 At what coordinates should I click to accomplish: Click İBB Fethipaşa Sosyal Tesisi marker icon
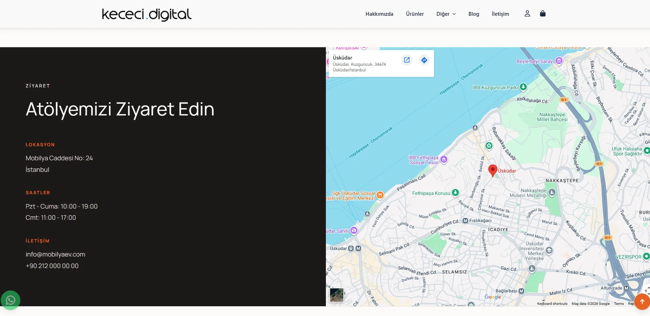pyautogui.click(x=444, y=160)
